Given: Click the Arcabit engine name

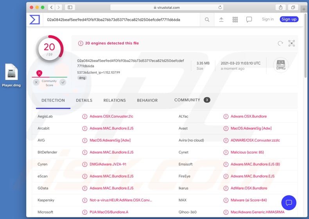Looking at the screenshot, I should point(43,128).
